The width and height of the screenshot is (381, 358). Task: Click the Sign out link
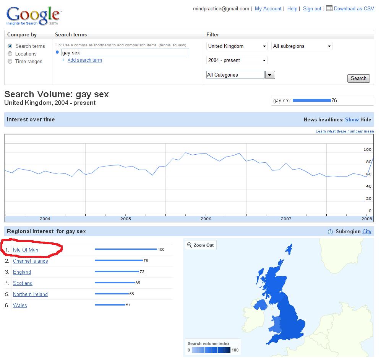click(312, 8)
